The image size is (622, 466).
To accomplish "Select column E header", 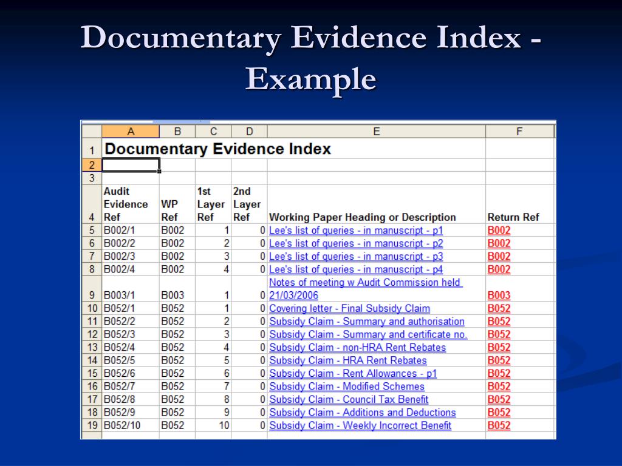I will tap(377, 132).
